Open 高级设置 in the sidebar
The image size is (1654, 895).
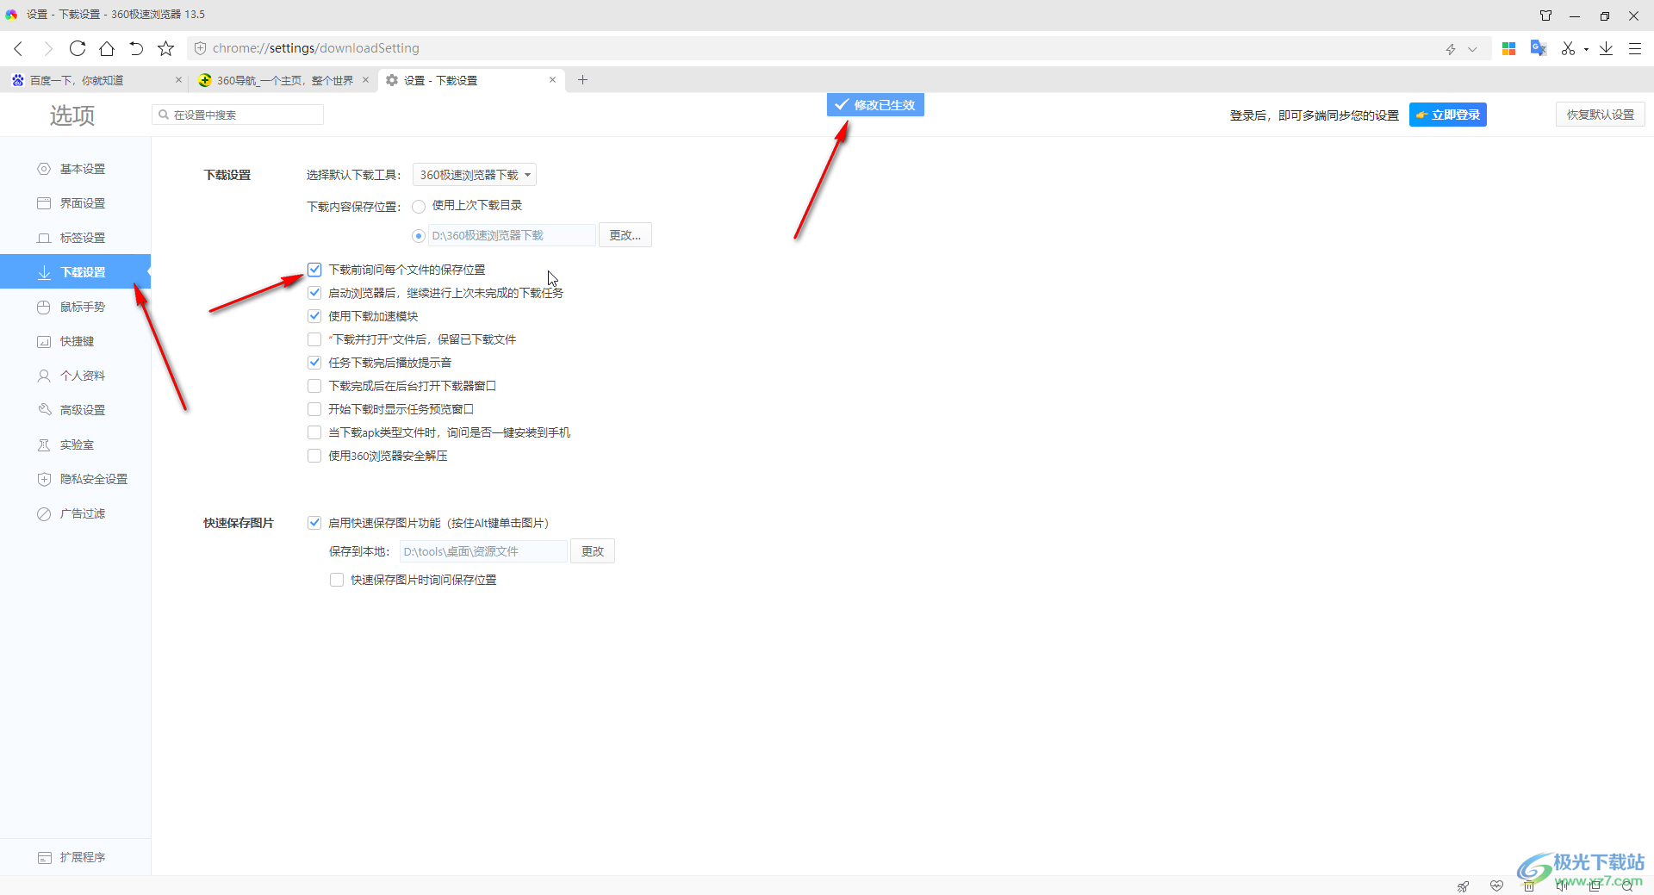(x=75, y=410)
